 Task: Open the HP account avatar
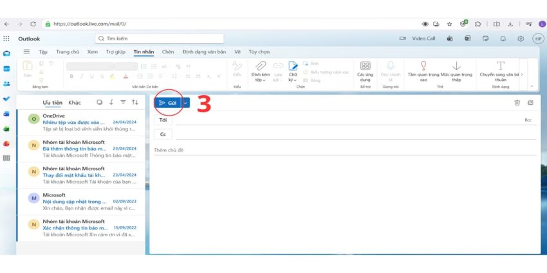(x=538, y=39)
